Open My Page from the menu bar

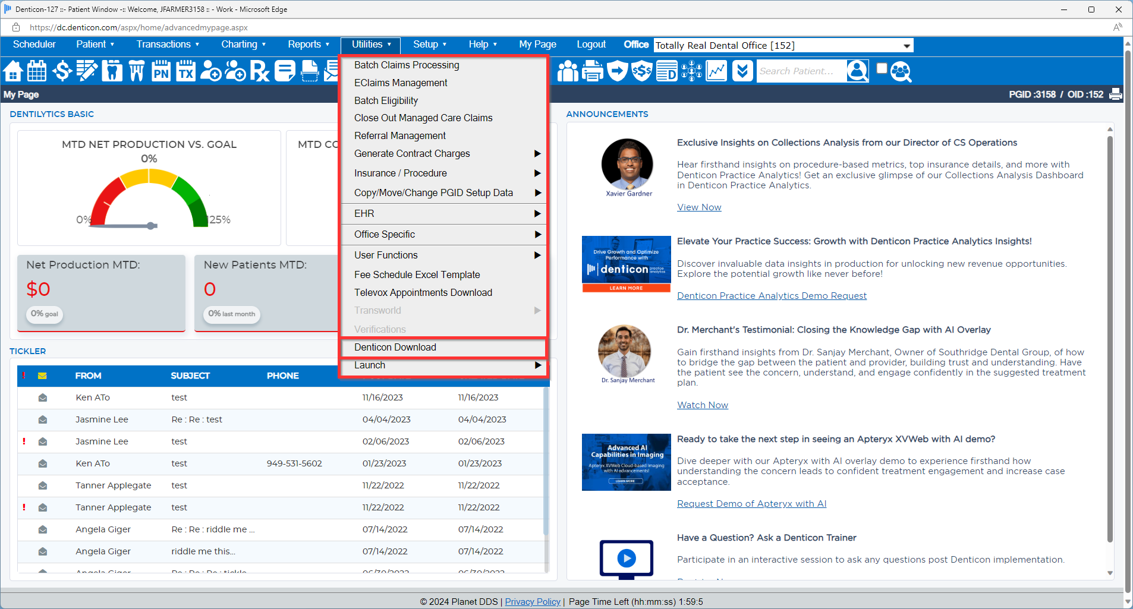pyautogui.click(x=537, y=45)
